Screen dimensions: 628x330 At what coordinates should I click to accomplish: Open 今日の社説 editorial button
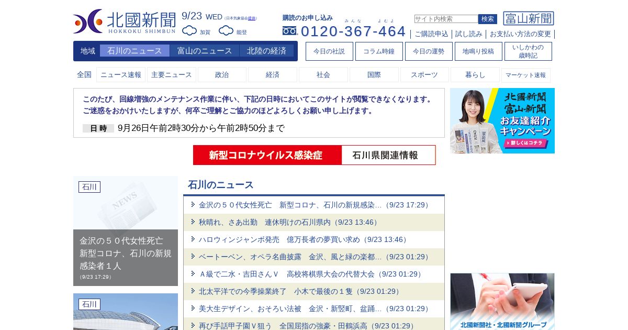[329, 51]
